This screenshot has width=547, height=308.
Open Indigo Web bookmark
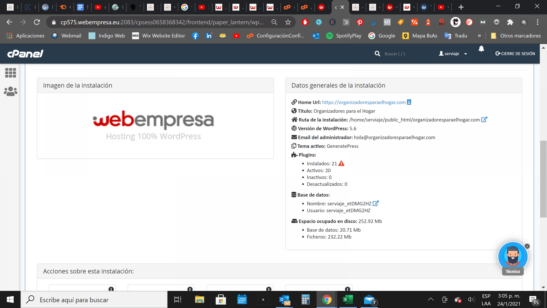[107, 36]
